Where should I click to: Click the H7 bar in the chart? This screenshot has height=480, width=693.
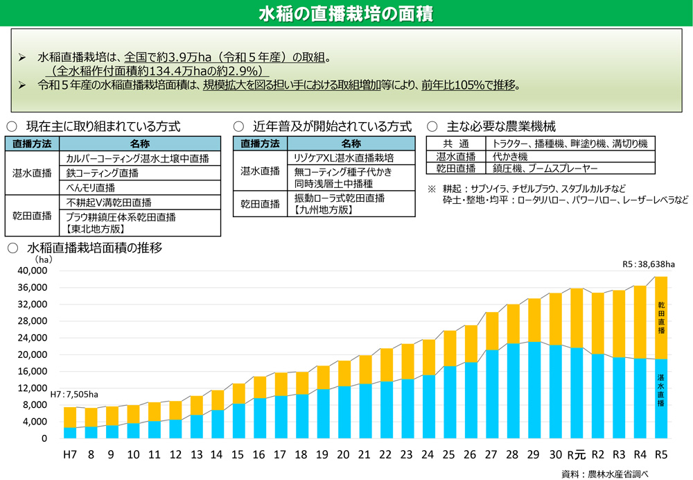click(x=70, y=422)
